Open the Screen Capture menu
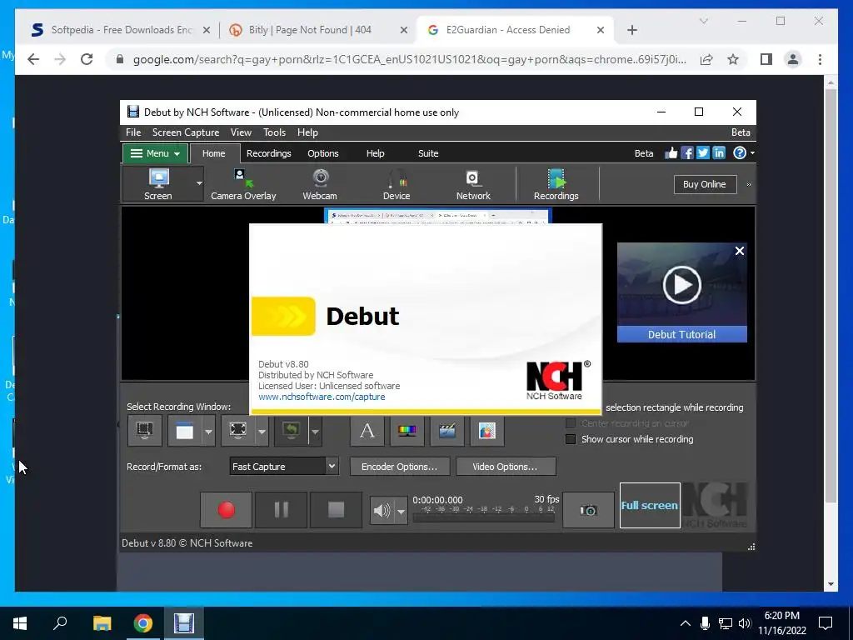Screen dimensions: 853x640 point(186,132)
